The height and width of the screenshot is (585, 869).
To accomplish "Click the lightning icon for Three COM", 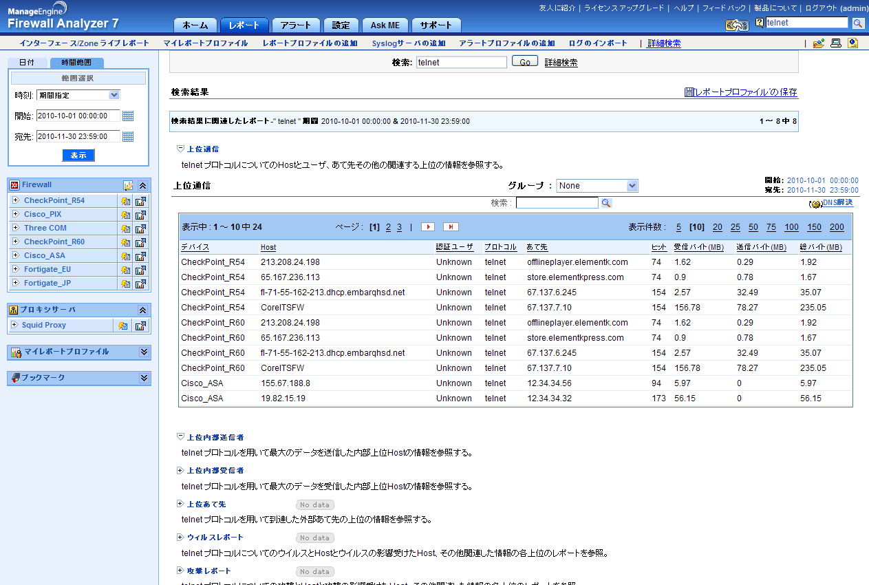I will 125,228.
